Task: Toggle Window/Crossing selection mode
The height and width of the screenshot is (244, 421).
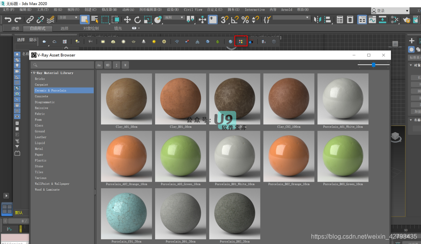Action: (115, 19)
